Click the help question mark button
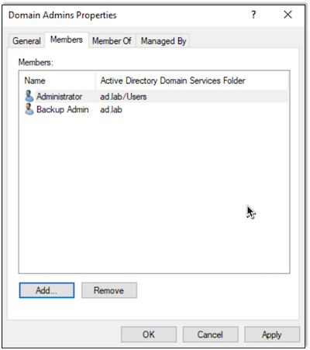Image resolution: width=310 pixels, height=350 pixels. click(253, 15)
